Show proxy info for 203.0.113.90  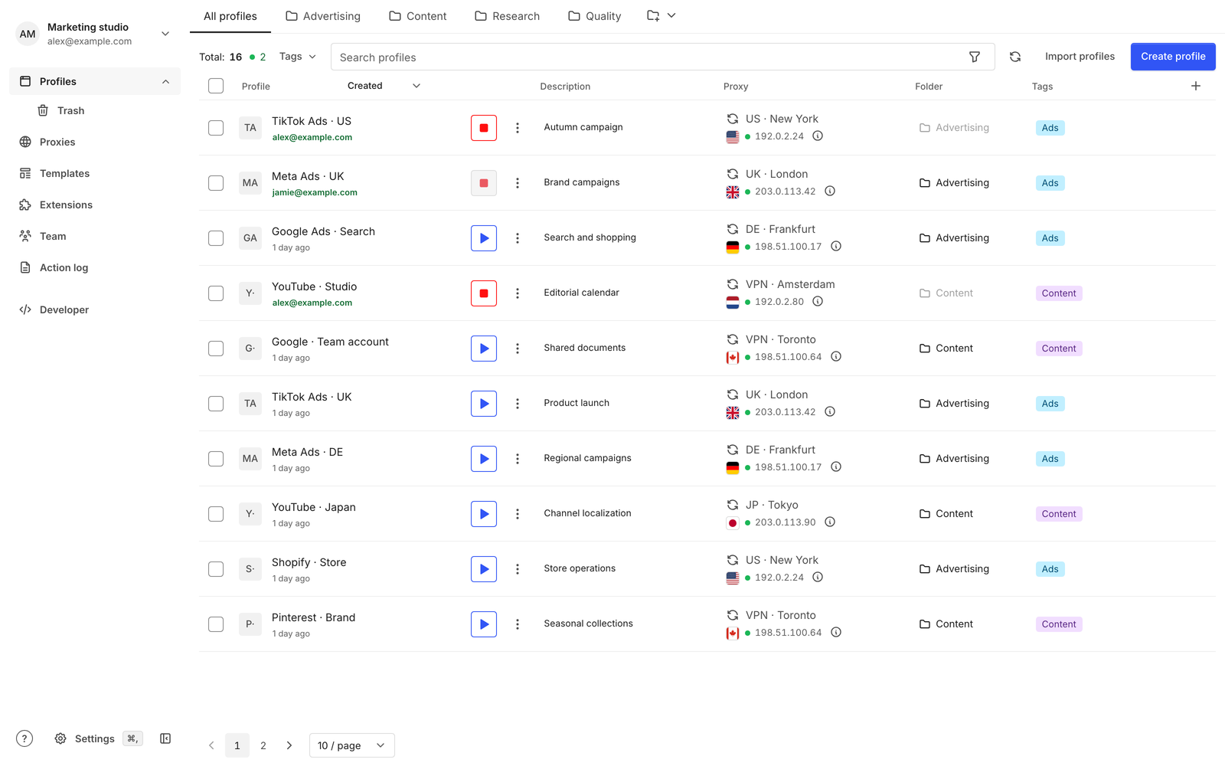pos(830,522)
